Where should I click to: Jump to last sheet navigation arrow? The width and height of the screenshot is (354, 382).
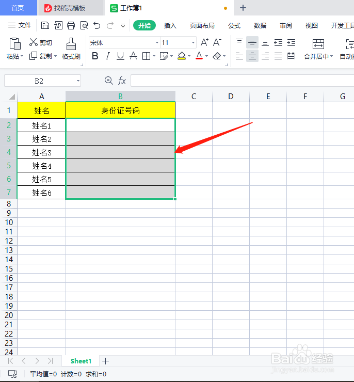[51, 361]
